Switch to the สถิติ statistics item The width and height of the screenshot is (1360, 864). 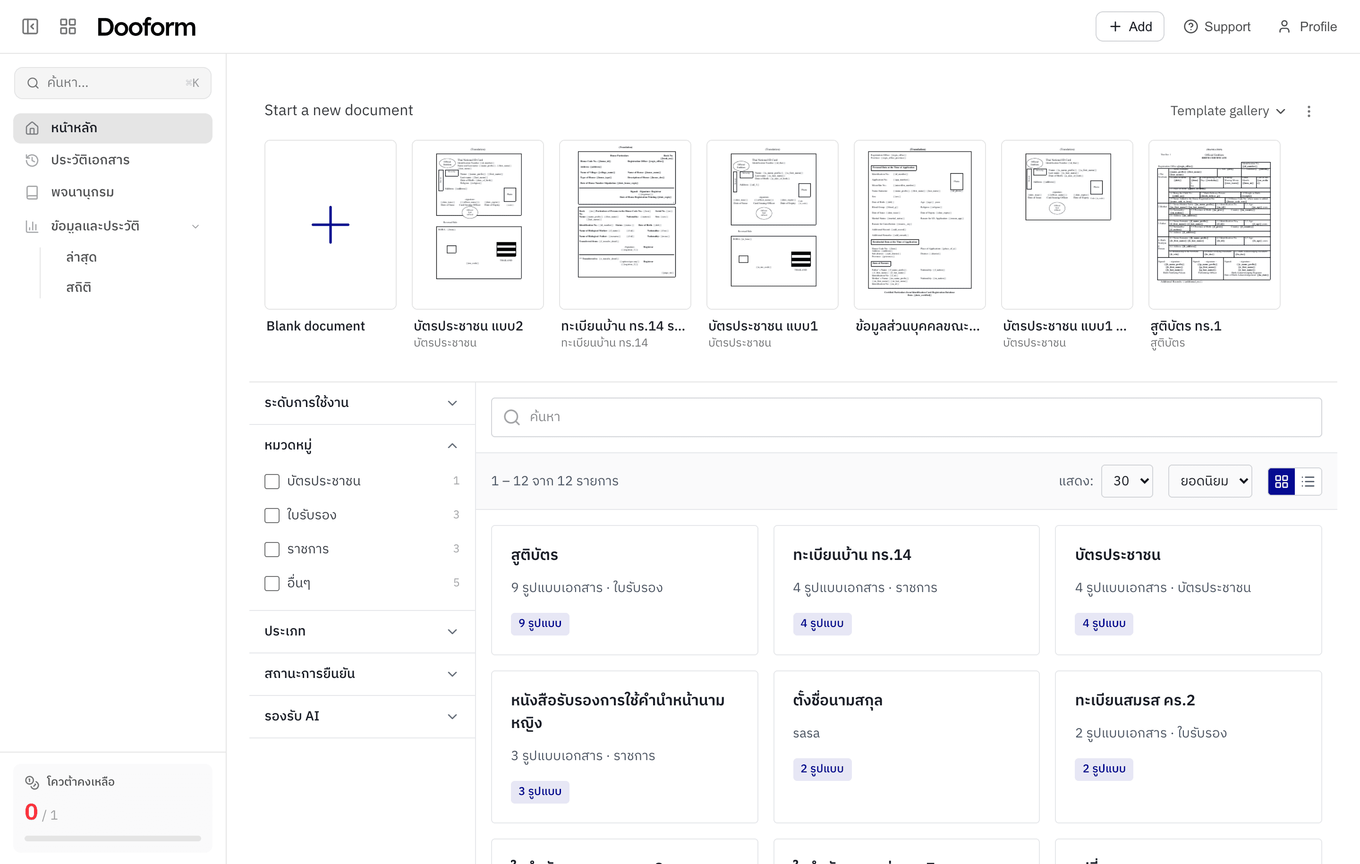pos(79,287)
